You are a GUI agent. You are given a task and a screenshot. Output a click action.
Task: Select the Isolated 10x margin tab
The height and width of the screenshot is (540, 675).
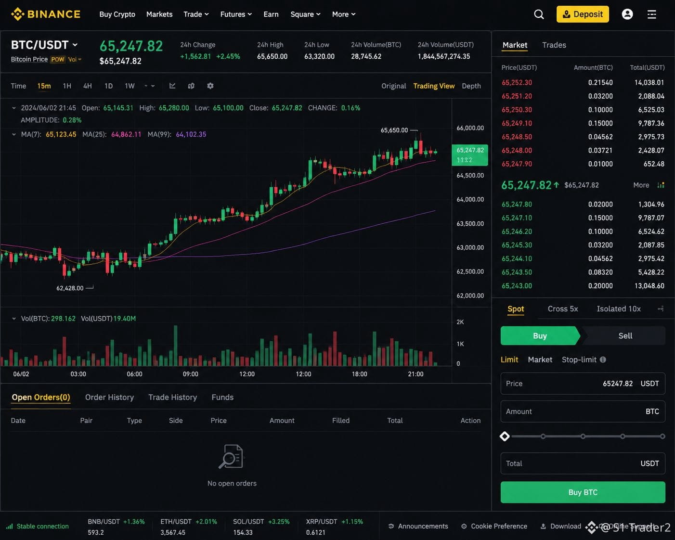[619, 309]
